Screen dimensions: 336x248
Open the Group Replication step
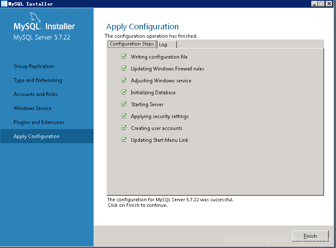34,66
